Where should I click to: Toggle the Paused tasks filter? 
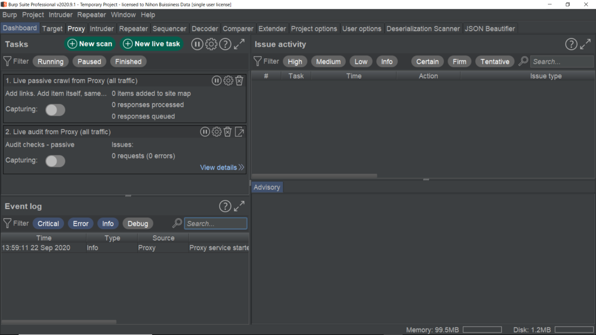coord(89,62)
